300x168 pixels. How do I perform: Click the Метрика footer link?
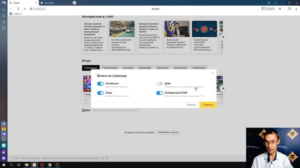pos(25,158)
